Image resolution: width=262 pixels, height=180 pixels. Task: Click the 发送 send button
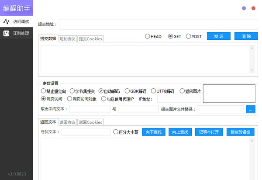tap(219, 36)
